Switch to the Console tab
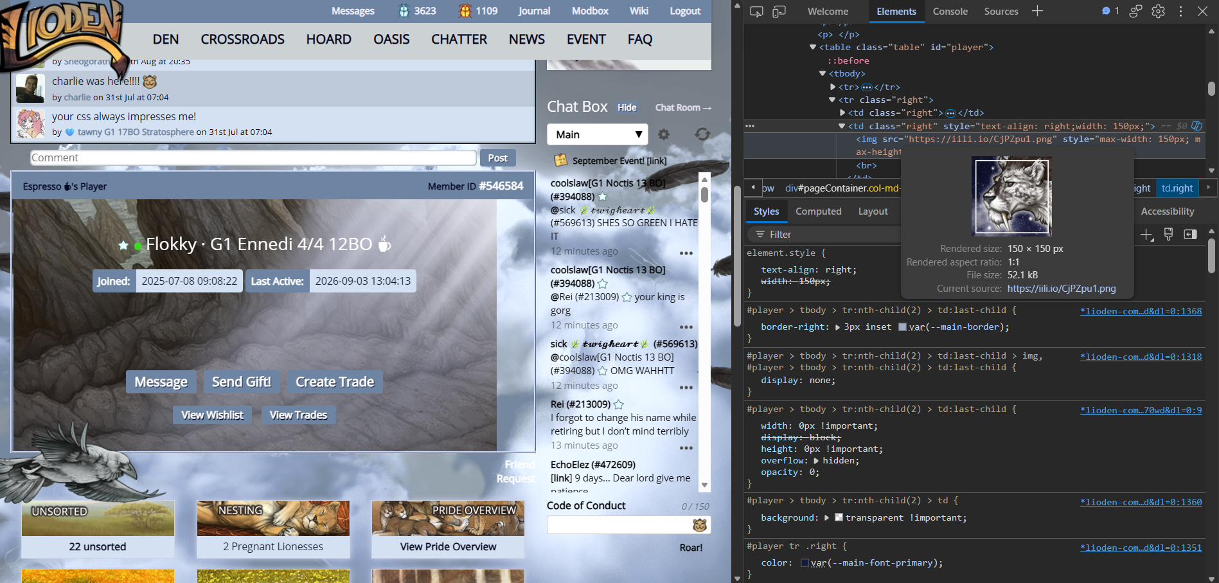This screenshot has width=1219, height=583. [x=950, y=12]
